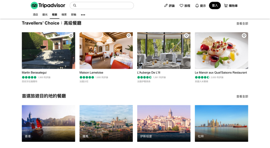Click the 登入 sign-in button
The width and height of the screenshot is (270, 148).
[x=215, y=5]
